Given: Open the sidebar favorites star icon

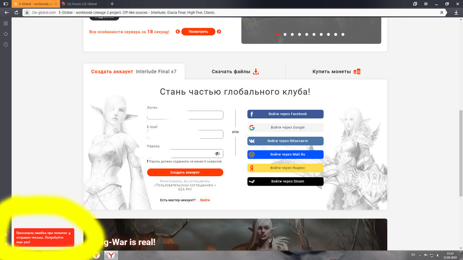Looking at the screenshot, I should coord(6,34).
